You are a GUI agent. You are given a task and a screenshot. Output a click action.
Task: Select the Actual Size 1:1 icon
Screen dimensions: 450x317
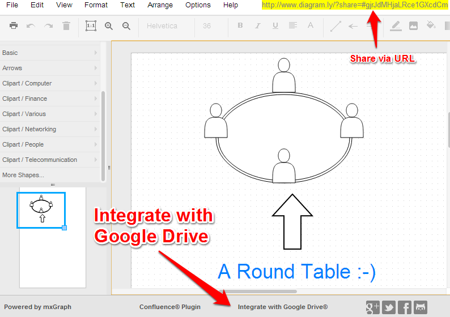[x=91, y=26]
